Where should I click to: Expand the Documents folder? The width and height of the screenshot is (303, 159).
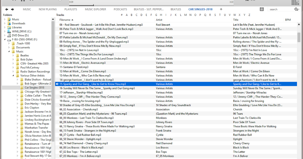pyautogui.click(x=9, y=47)
